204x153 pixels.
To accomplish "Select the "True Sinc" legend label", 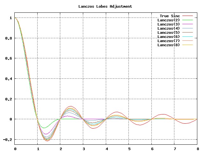I will click(x=170, y=16).
